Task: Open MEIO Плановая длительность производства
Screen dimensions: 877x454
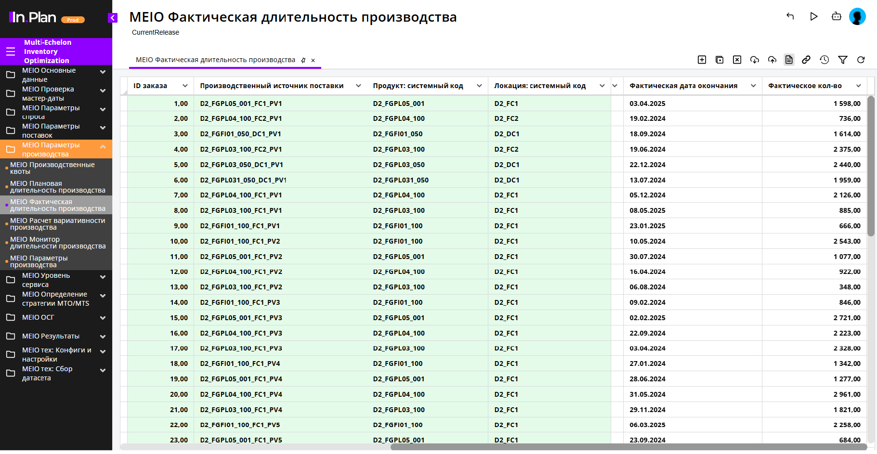Action: click(x=57, y=187)
